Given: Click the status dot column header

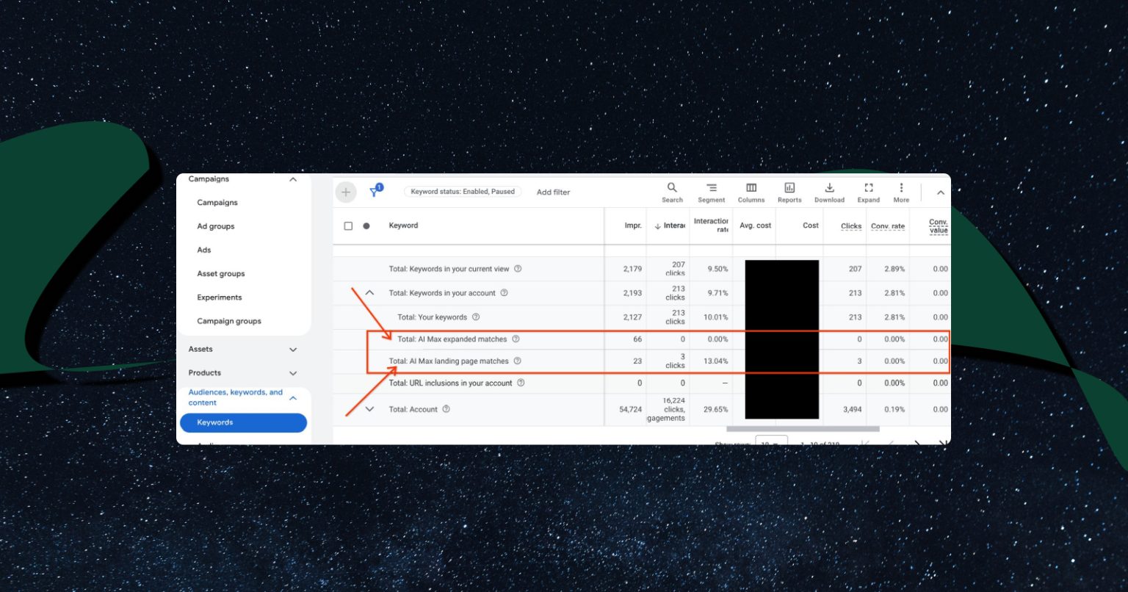Looking at the screenshot, I should click(366, 226).
